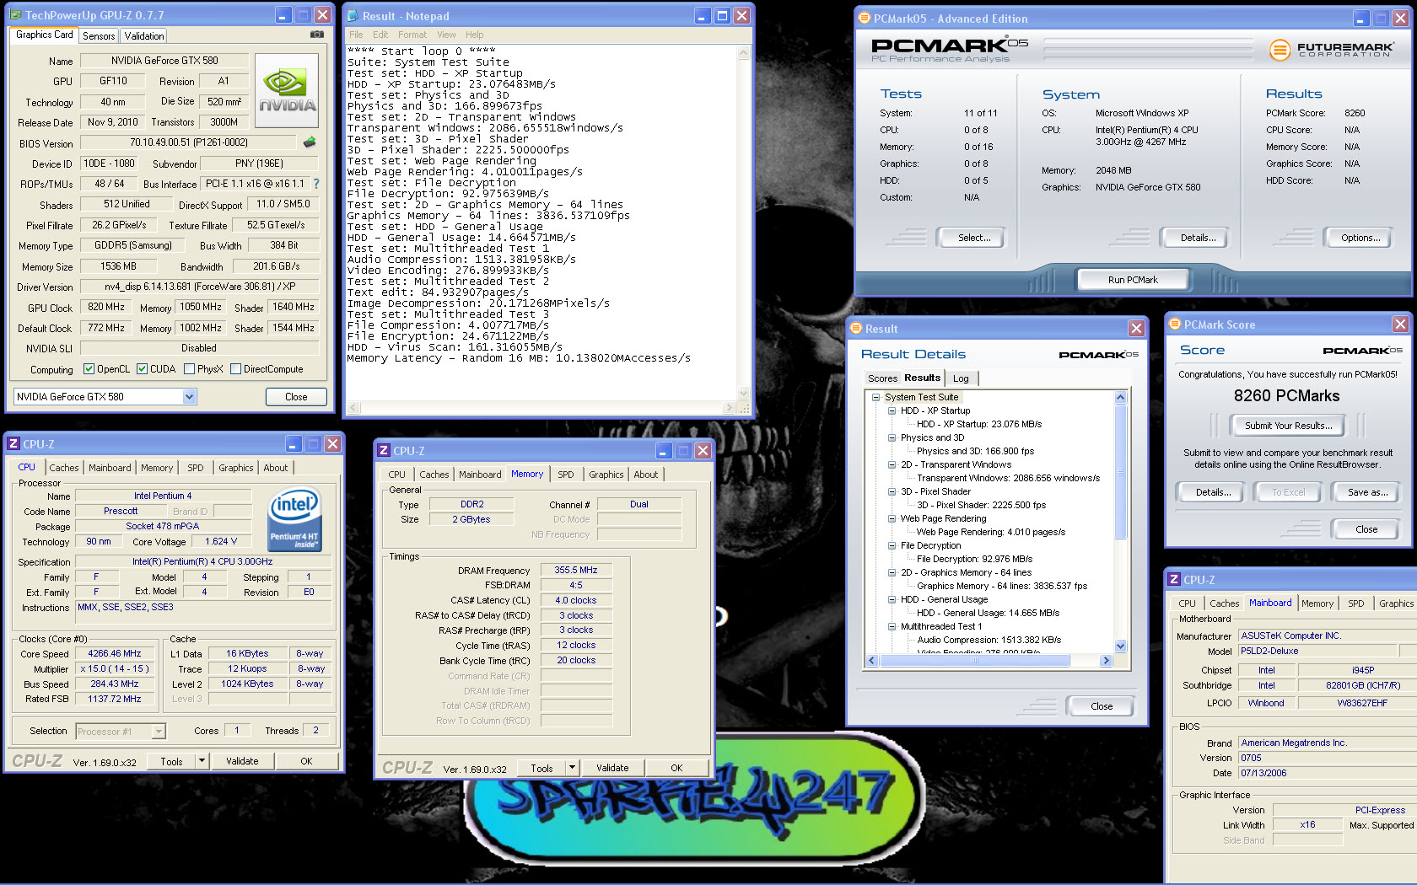Select the Transparent Windows result row
1417x885 pixels.
click(1008, 478)
